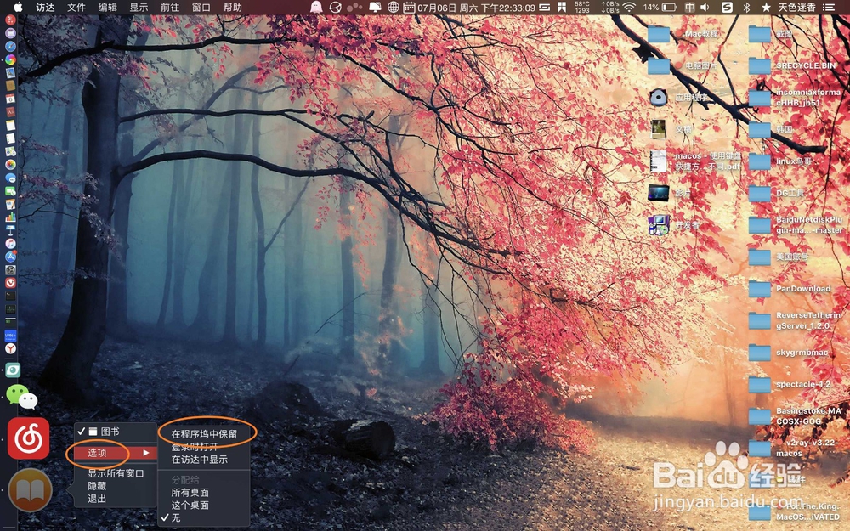850x531 pixels.
Task: Open the 访达 menu
Action: coord(45,7)
